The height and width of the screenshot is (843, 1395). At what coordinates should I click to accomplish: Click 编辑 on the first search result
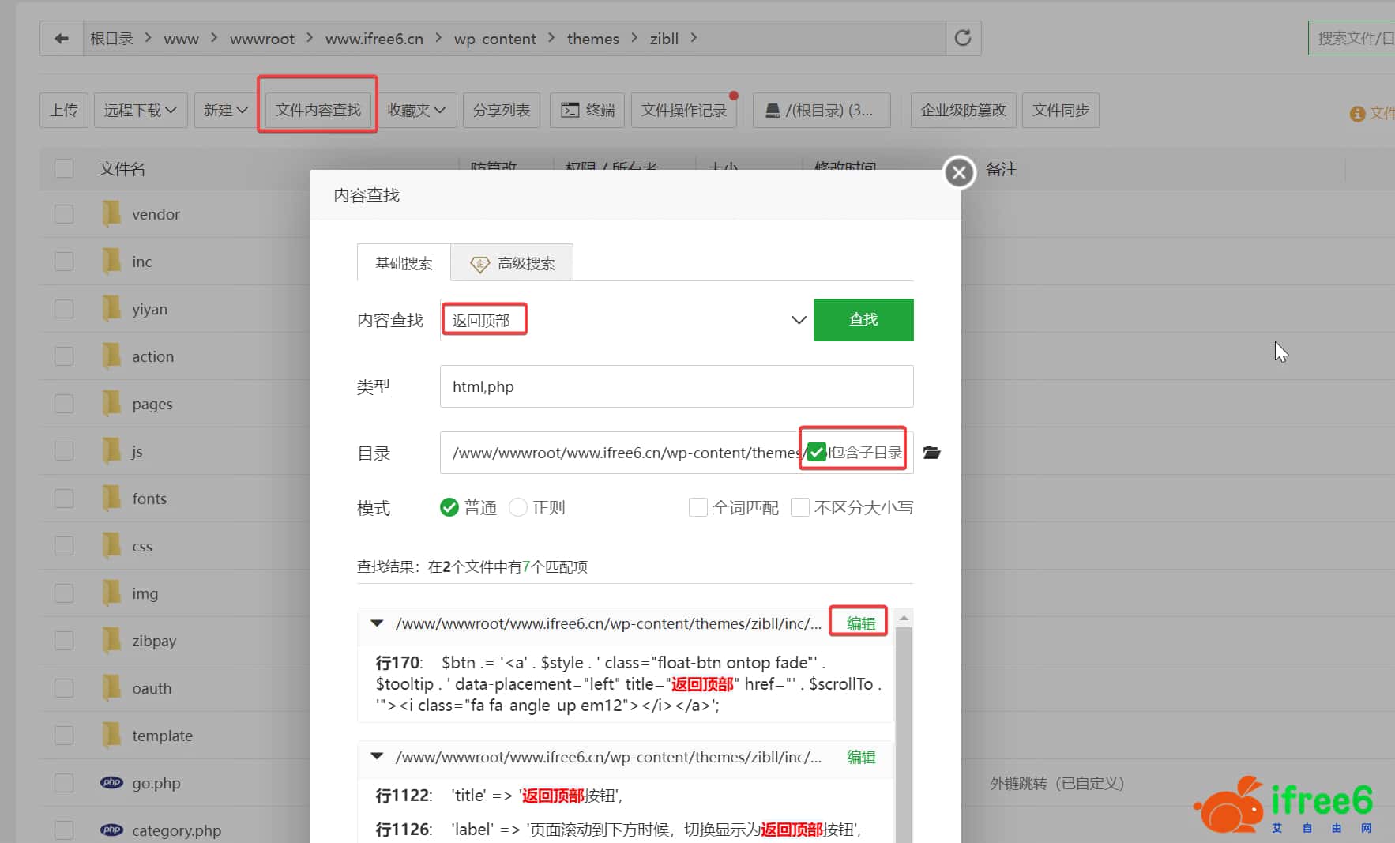click(858, 623)
